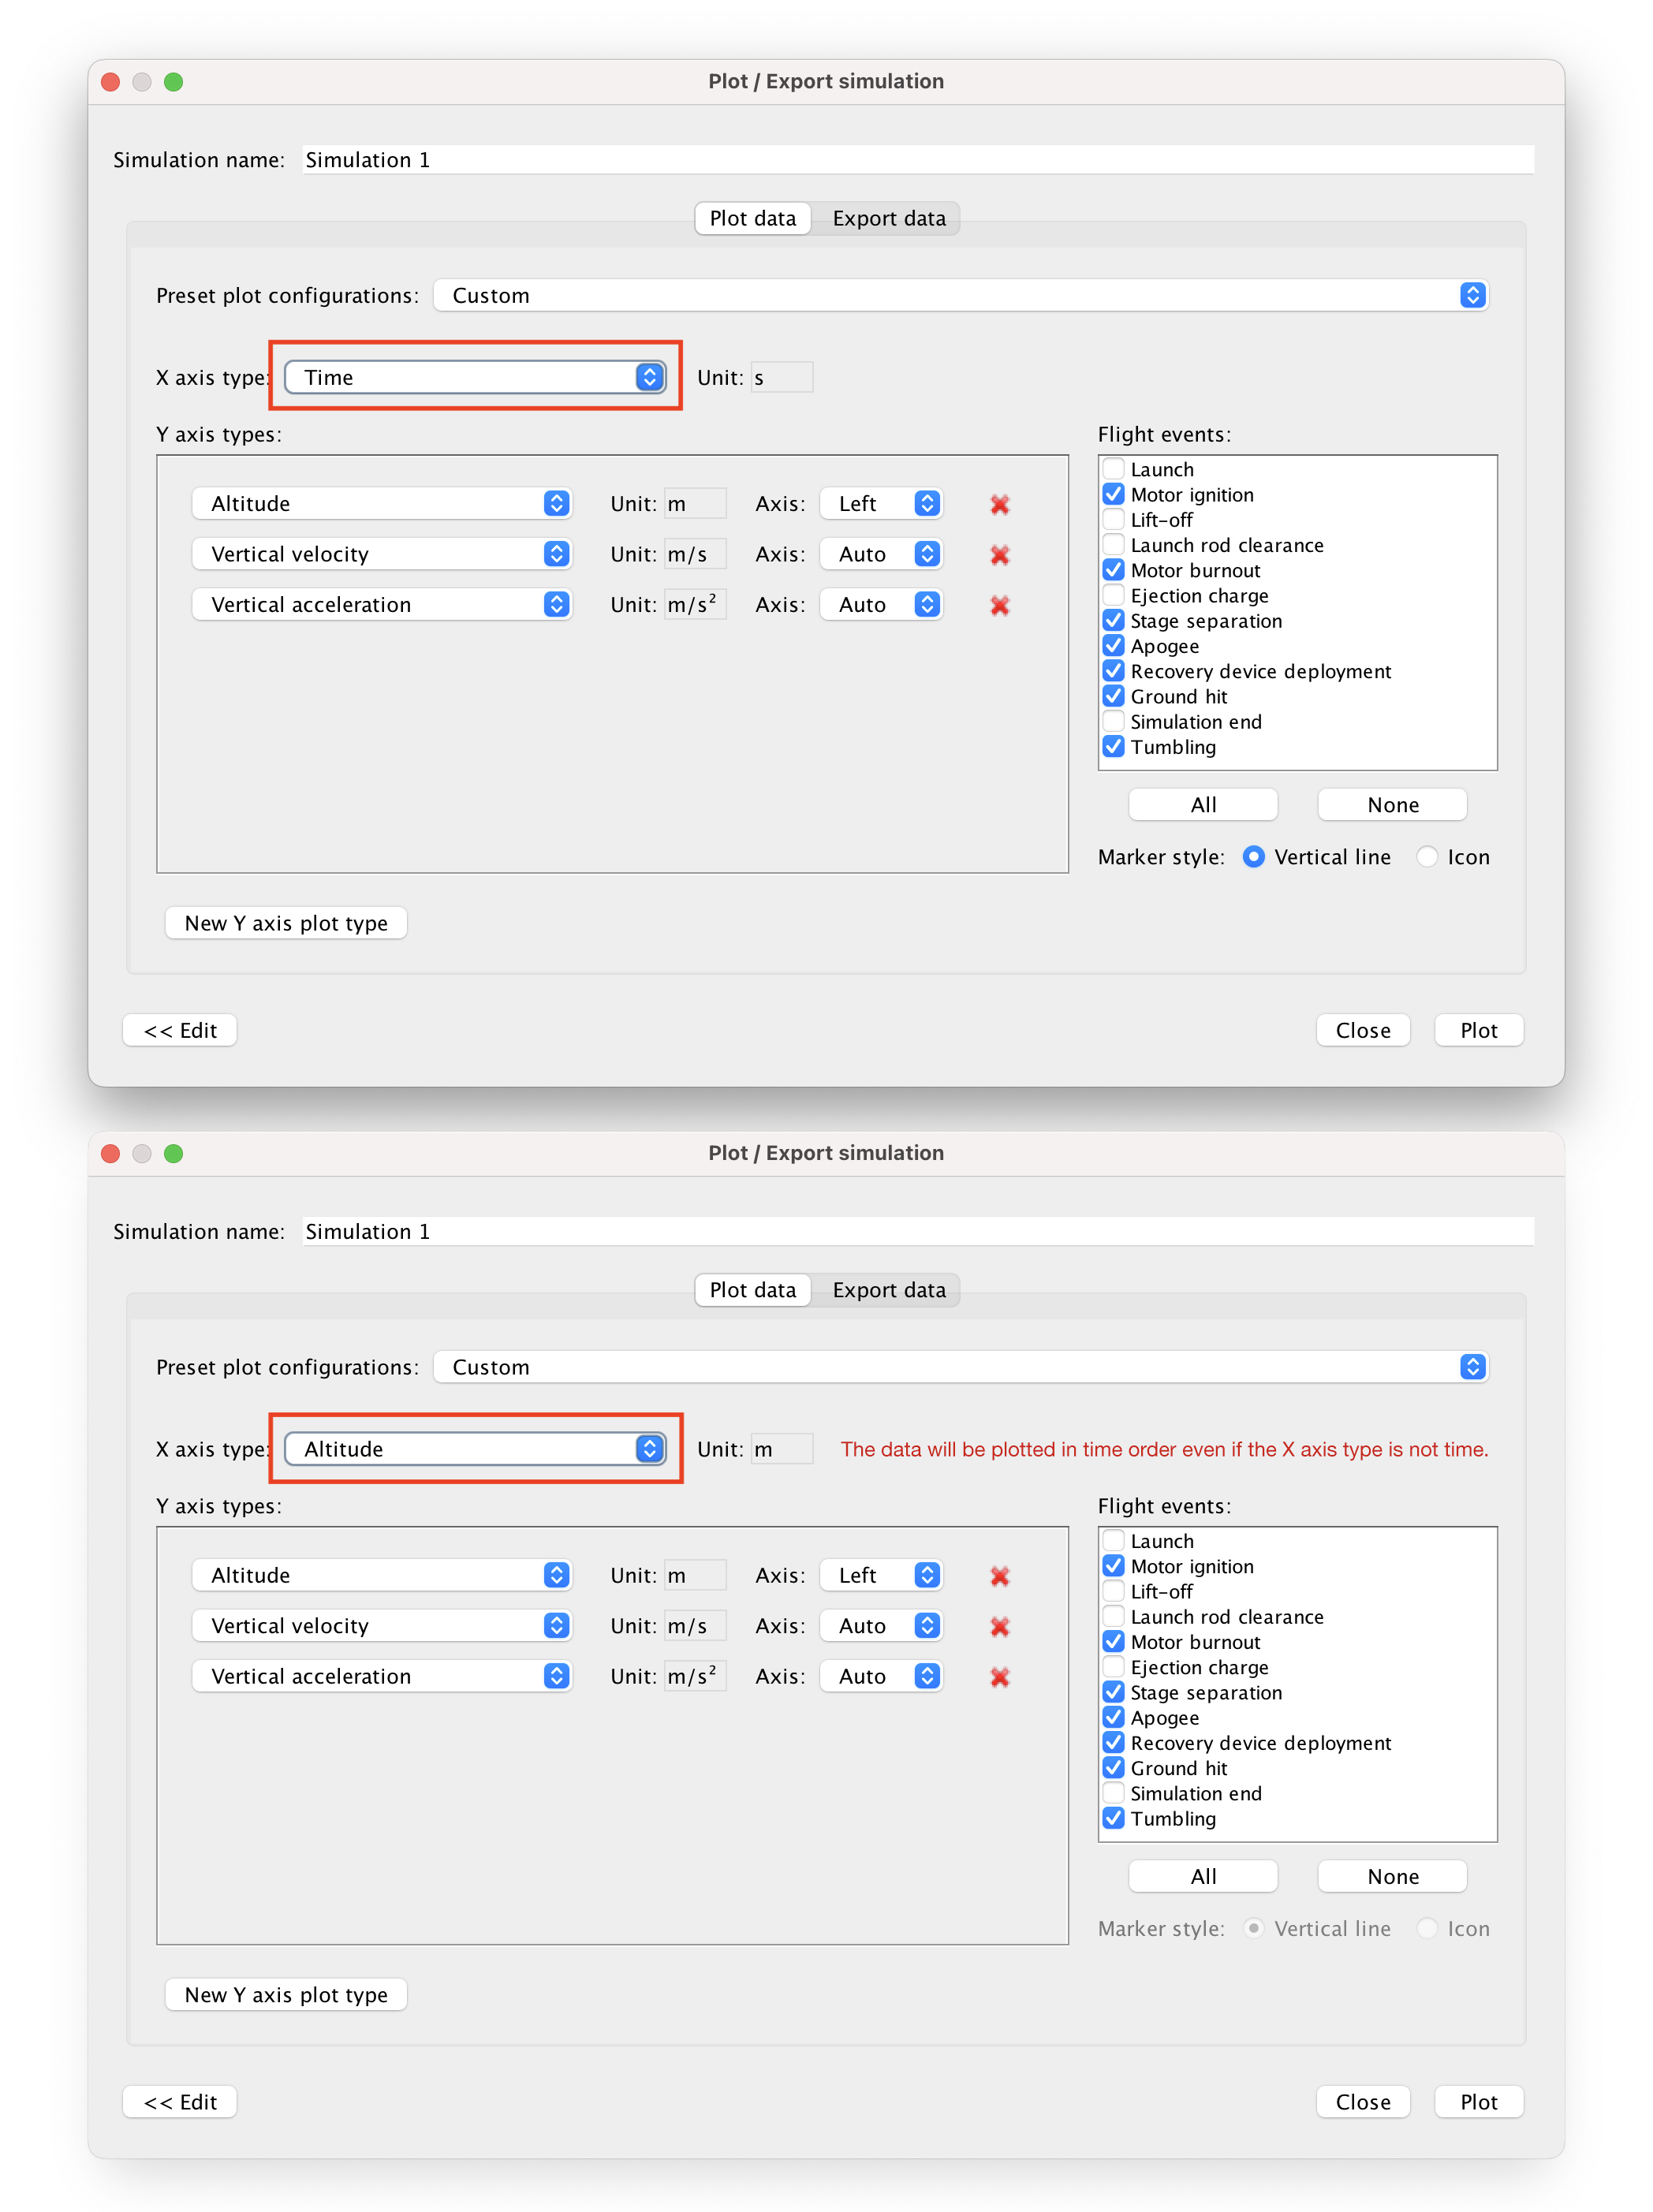This screenshot has height=2212, width=1653.
Task: Remove Vertical acceleration row in top dialog
Action: 999,605
